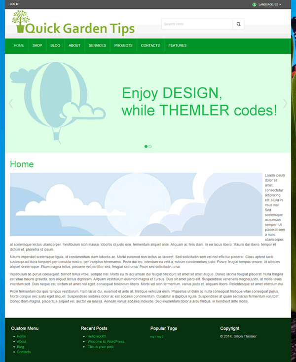Open the Projects menu item

(123, 45)
